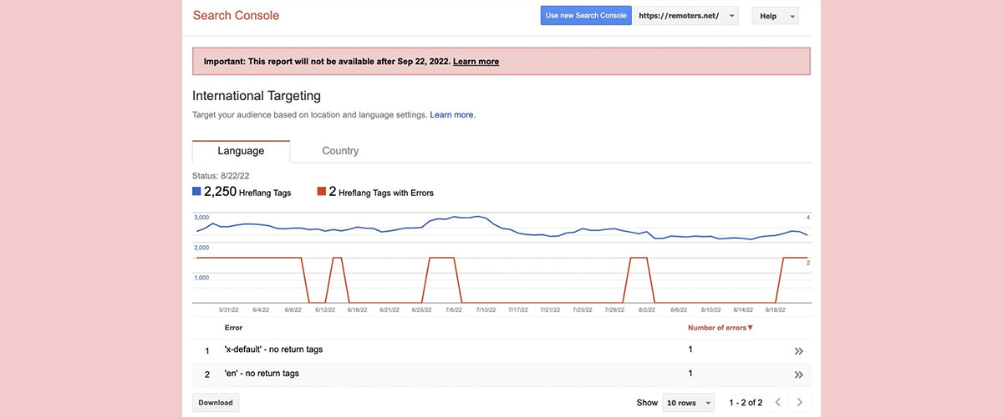Switch to the Country tab
The image size is (1003, 417).
pyautogui.click(x=340, y=151)
